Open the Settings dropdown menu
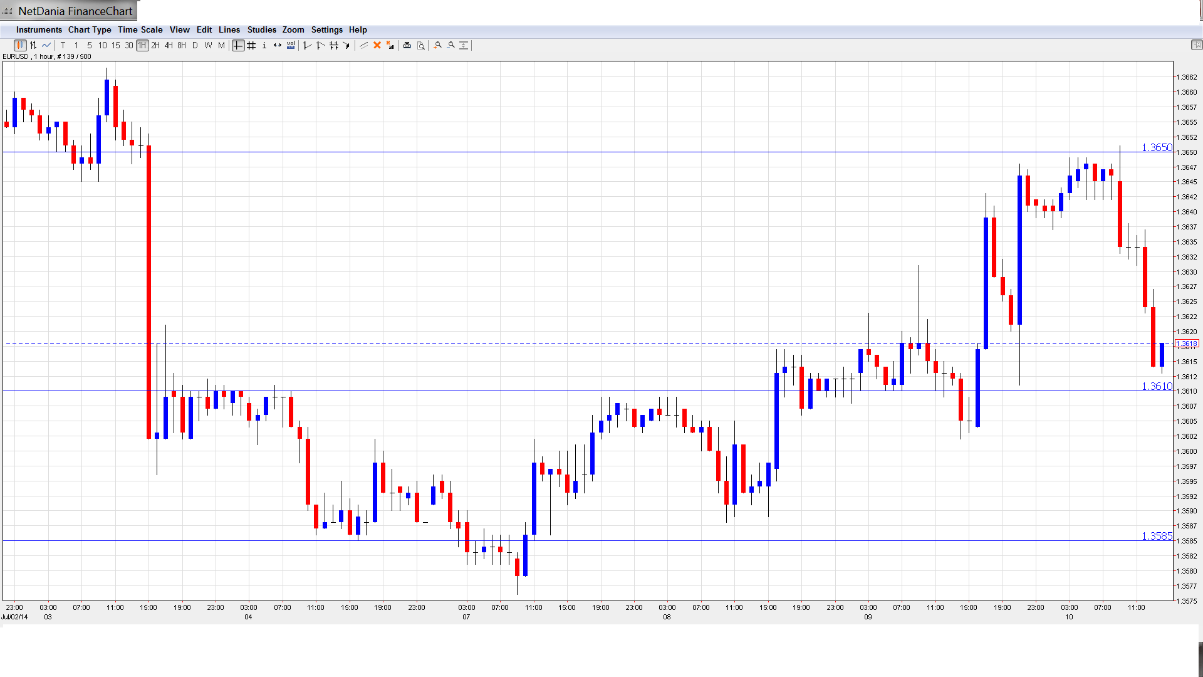1203x677 pixels. [326, 29]
